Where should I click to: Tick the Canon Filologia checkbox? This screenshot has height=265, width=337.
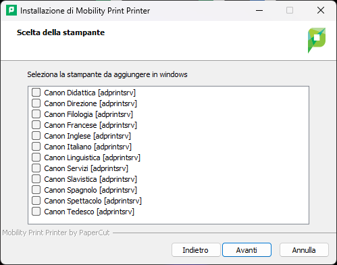click(x=36, y=114)
